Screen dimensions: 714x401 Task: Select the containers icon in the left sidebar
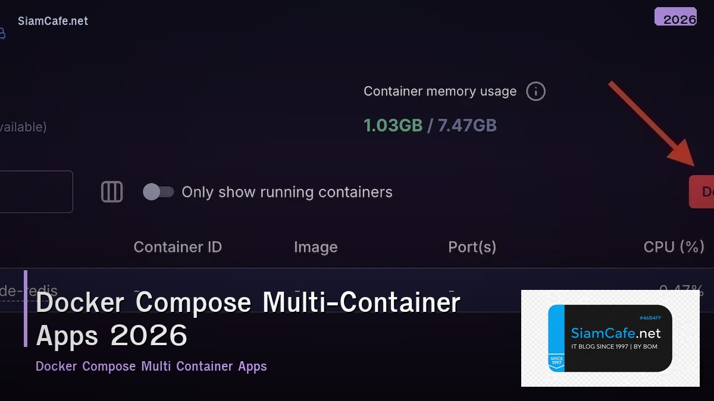(3, 33)
